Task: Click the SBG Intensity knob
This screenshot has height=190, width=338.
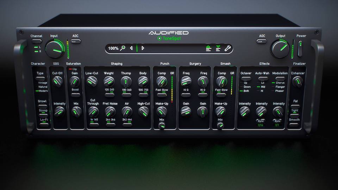Action: (59, 112)
